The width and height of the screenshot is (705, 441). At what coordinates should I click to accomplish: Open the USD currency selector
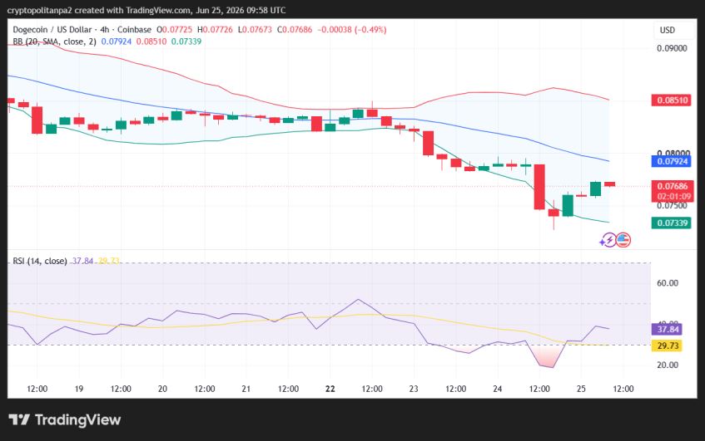tap(668, 30)
